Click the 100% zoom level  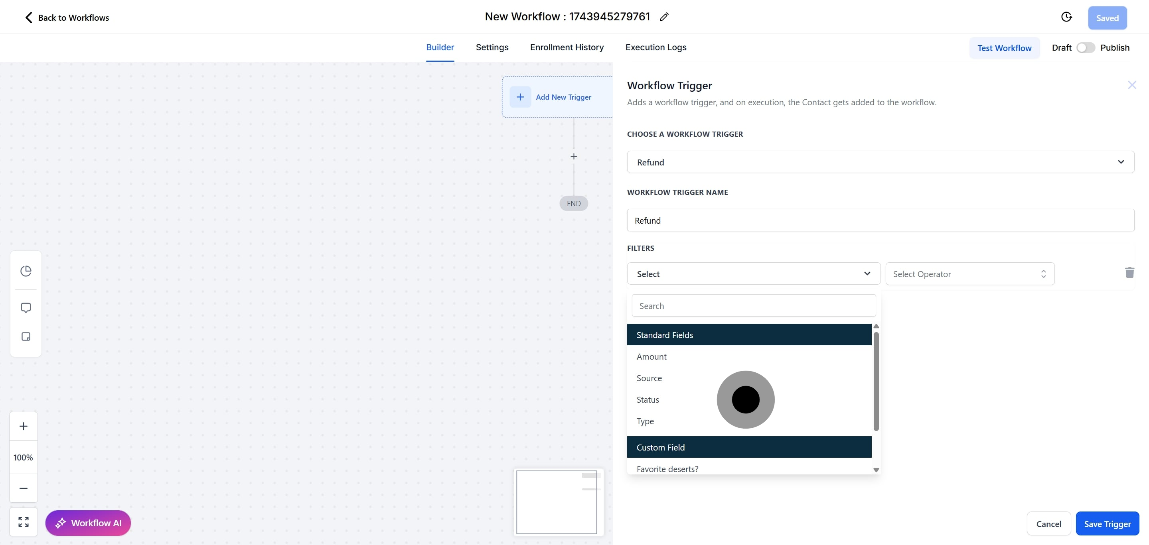(23, 457)
